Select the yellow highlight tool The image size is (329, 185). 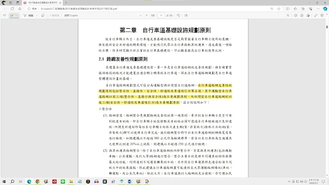click(x=12, y=15)
